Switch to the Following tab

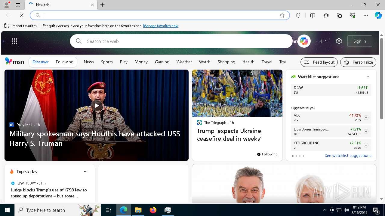[64, 62]
